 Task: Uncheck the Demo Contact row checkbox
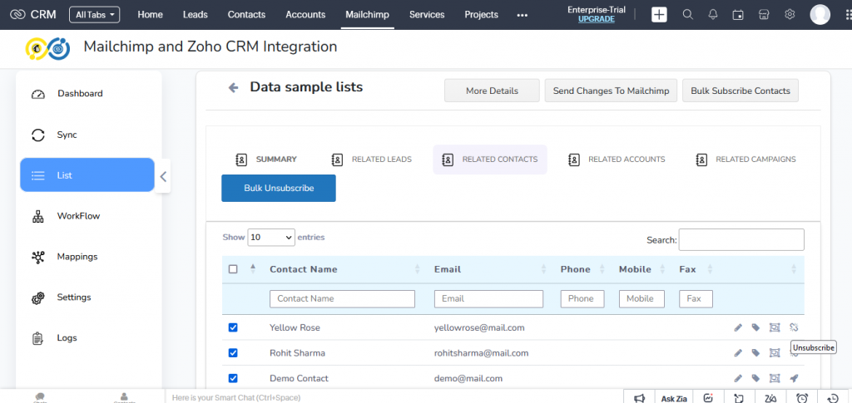pos(233,379)
